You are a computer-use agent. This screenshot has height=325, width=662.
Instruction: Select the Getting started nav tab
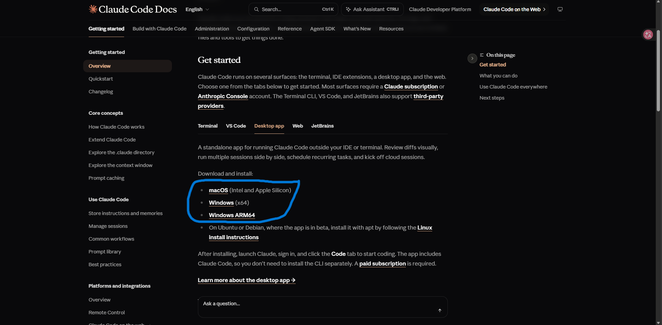pyautogui.click(x=106, y=29)
